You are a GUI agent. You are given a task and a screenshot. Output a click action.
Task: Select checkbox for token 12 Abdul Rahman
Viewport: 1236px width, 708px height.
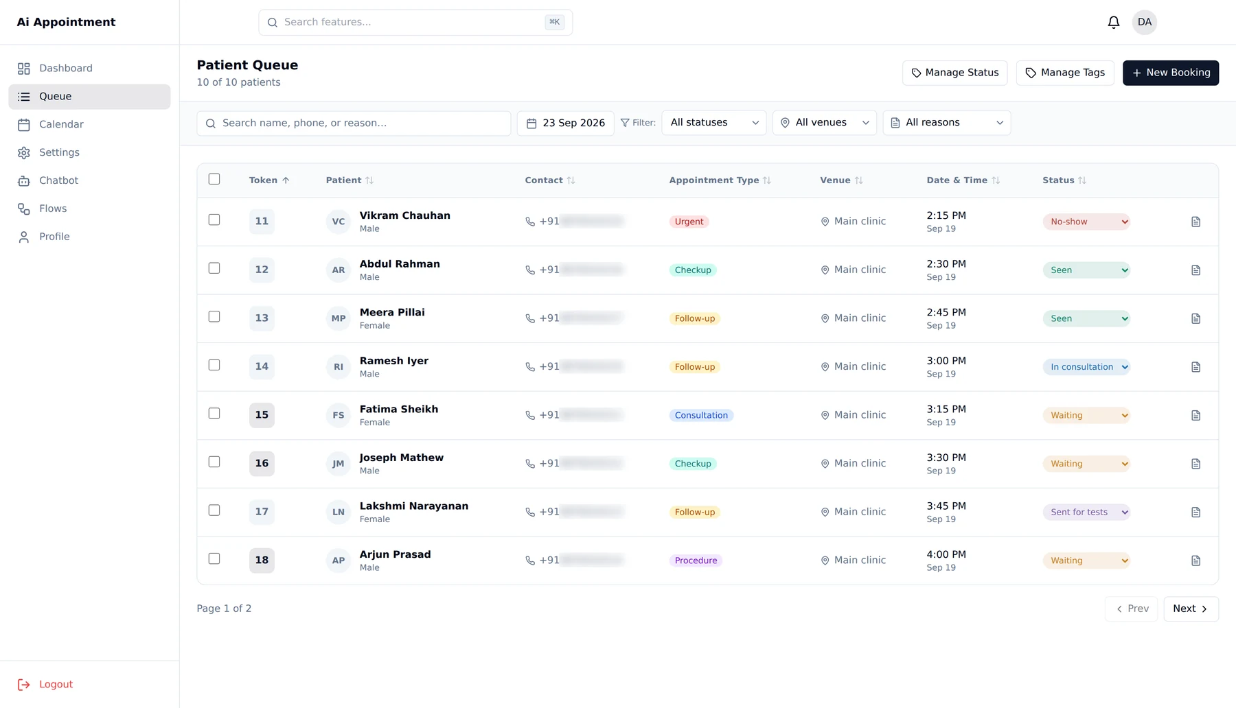(214, 268)
